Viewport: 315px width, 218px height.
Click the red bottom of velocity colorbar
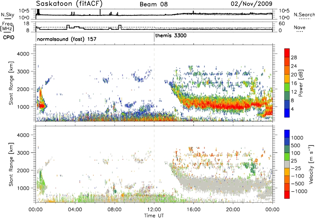pos(287,195)
